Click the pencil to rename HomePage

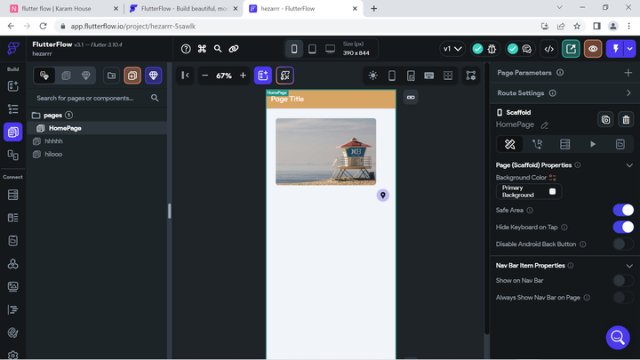click(545, 125)
